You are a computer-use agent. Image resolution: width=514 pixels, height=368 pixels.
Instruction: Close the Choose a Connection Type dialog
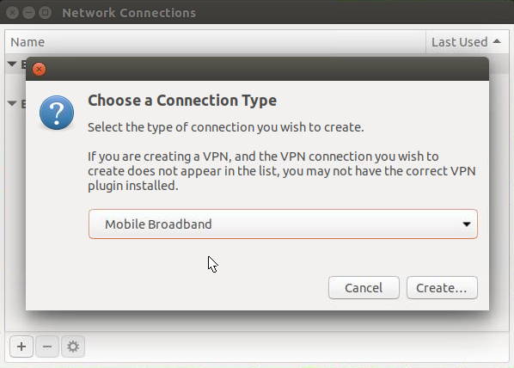(x=39, y=69)
